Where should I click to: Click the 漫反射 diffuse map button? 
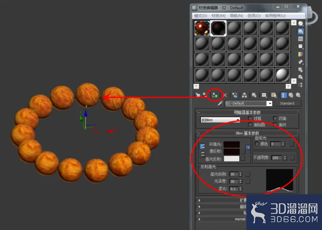(243, 151)
